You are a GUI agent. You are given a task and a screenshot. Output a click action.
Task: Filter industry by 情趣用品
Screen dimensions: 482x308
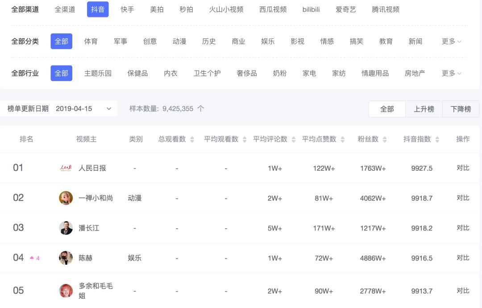375,74
